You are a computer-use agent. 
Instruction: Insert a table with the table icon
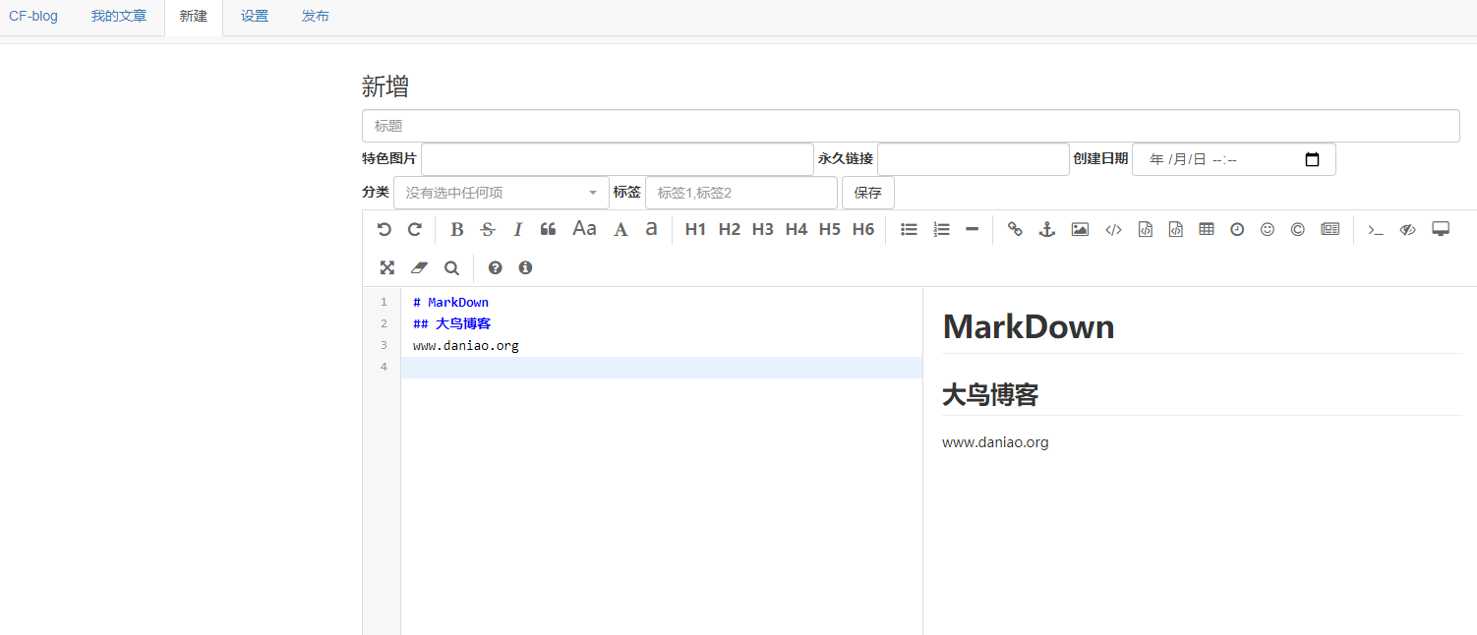pos(1207,229)
